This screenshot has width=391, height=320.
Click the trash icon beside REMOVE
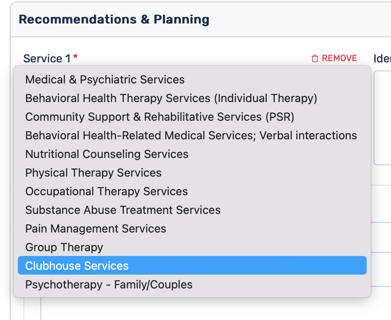pos(315,59)
